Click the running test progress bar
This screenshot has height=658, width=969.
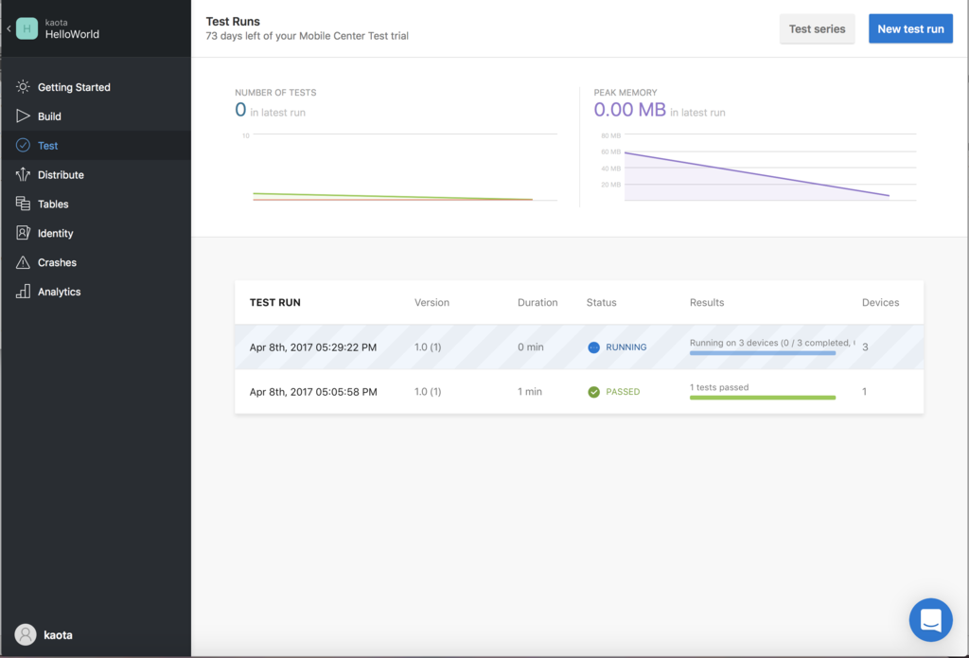tap(763, 353)
